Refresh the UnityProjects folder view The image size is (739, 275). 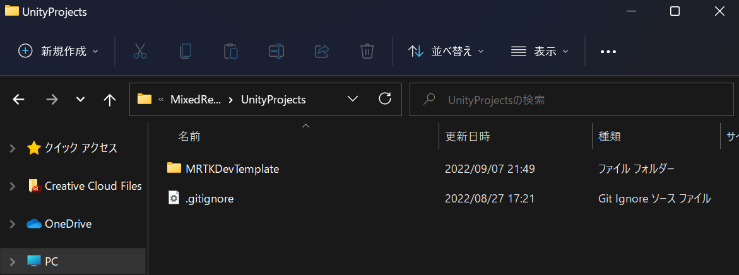[385, 99]
